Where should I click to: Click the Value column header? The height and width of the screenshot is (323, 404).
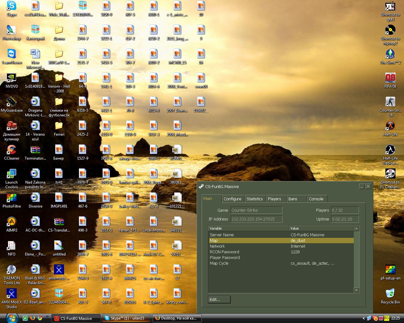click(321, 228)
